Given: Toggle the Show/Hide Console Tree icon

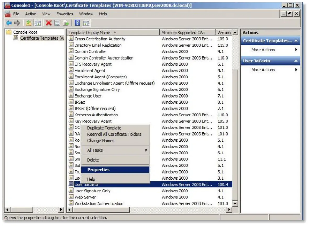Looking at the screenshot, I should 37,23.
